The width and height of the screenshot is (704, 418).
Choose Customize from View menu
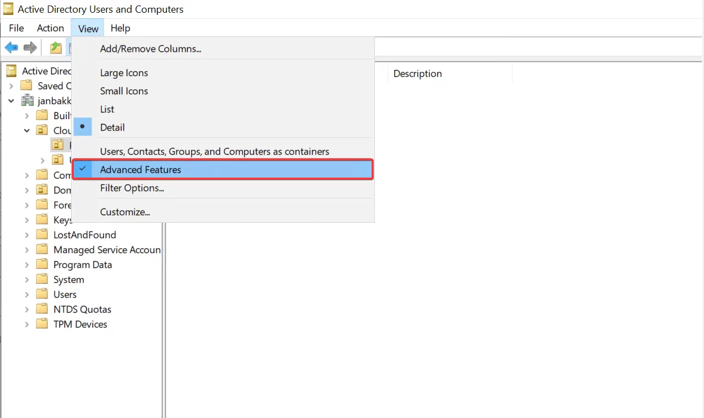click(x=223, y=212)
